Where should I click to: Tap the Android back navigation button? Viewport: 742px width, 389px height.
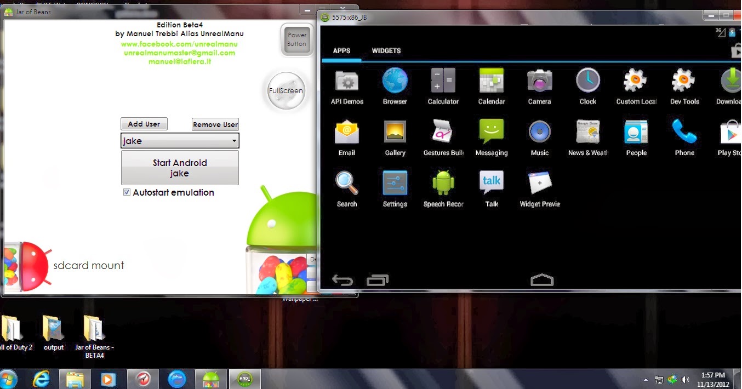coord(343,281)
